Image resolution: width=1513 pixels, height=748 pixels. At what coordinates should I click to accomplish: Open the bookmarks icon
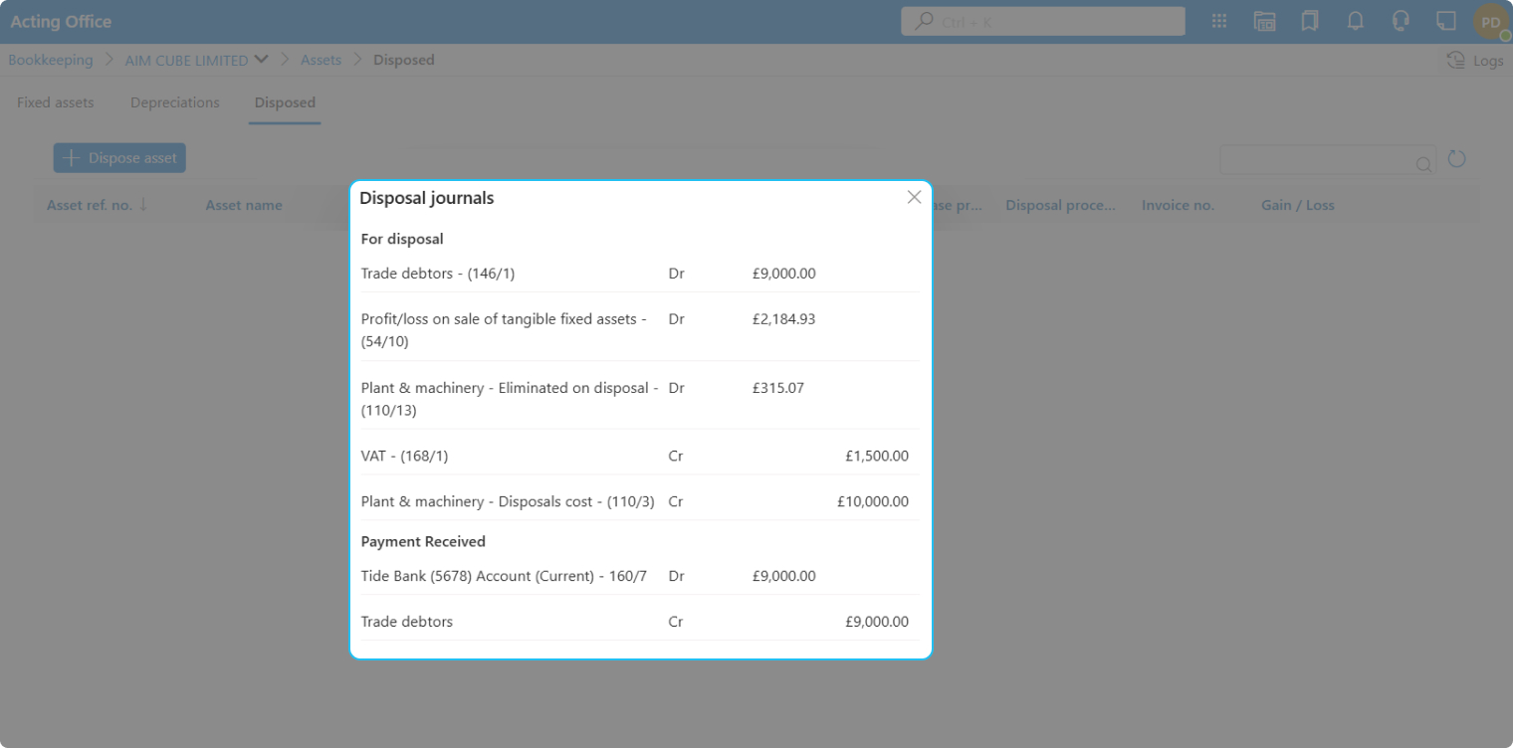(1310, 21)
